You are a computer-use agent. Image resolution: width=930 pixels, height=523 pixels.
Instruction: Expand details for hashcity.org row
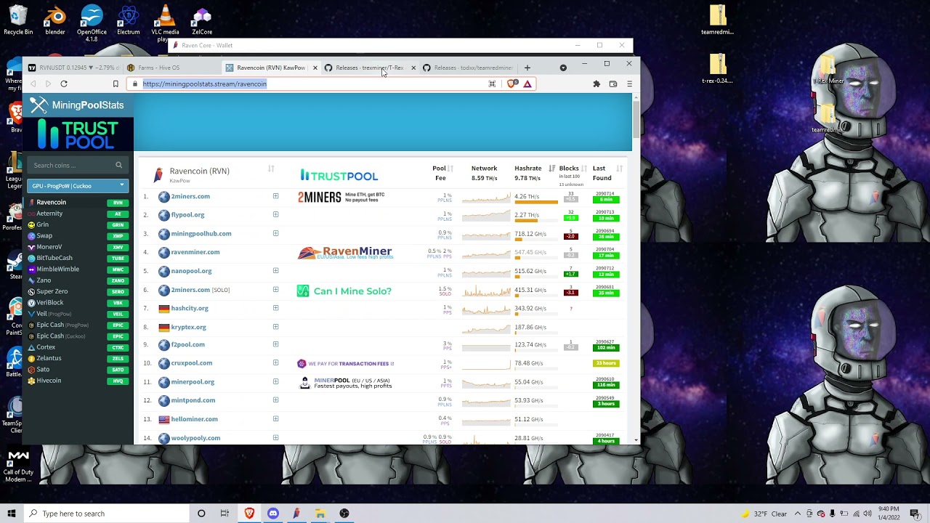[x=275, y=308]
